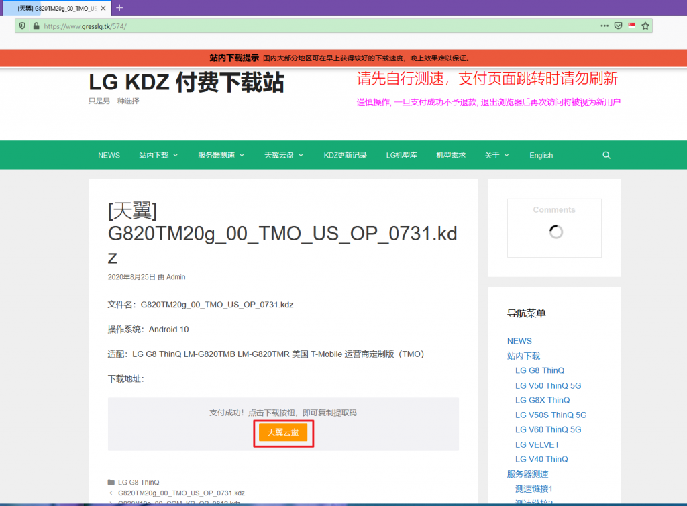The image size is (687, 506).
Task: Open the LG G8 ThinQ sidebar link
Action: (540, 370)
